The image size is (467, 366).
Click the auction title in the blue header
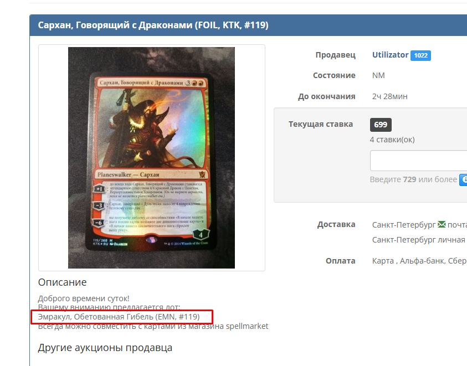[x=153, y=25]
